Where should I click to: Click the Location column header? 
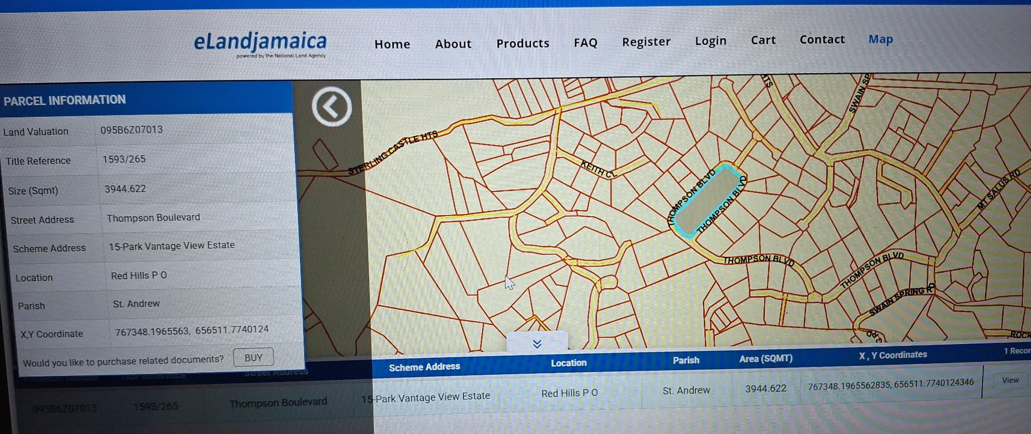(x=569, y=363)
